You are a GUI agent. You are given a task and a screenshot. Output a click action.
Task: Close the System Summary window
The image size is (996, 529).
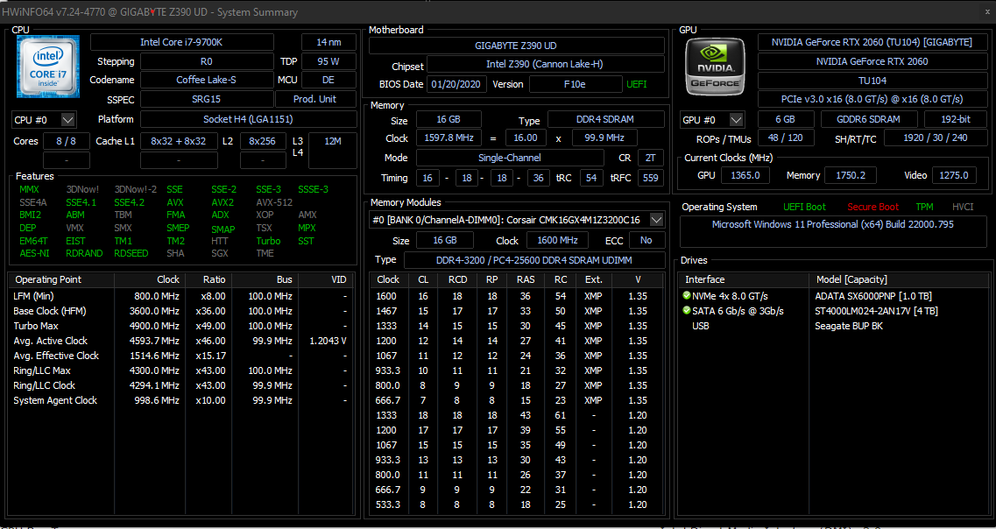(x=985, y=11)
